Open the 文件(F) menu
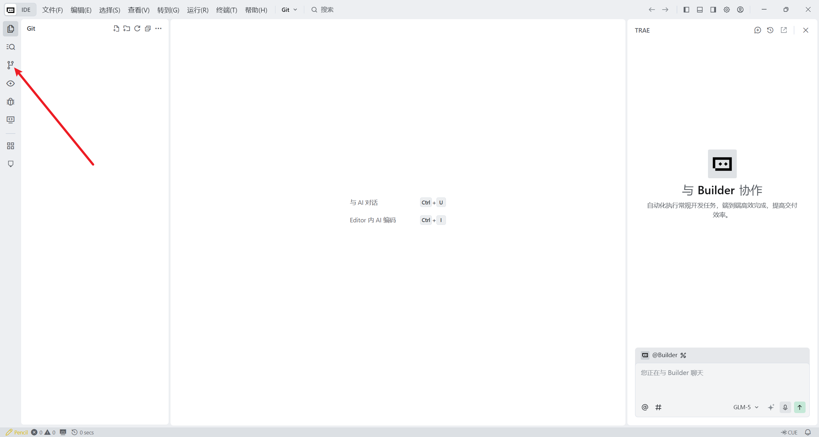The image size is (819, 437). click(x=52, y=10)
